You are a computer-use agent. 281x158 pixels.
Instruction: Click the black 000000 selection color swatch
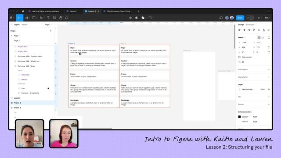(x=239, y=117)
